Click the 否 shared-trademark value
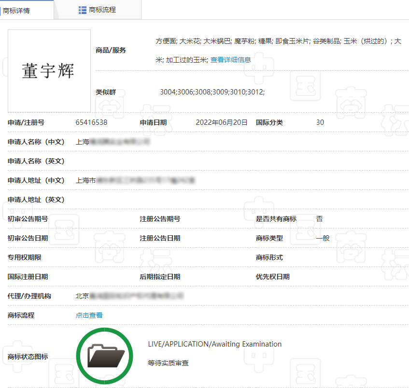 (320, 219)
